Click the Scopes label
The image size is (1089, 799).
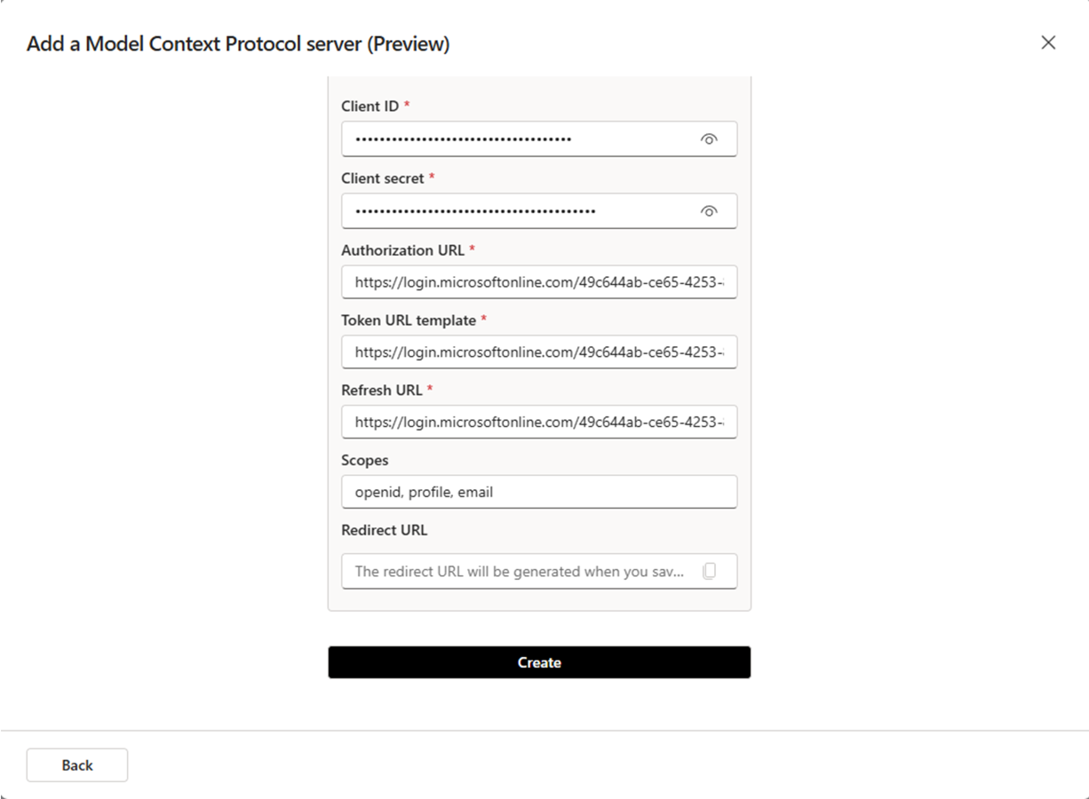tap(364, 460)
